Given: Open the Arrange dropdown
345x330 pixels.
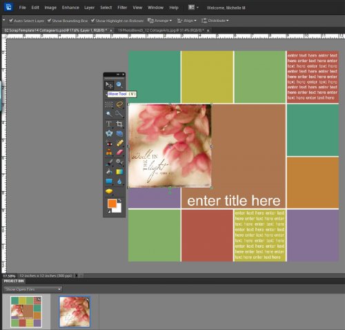Looking at the screenshot, I should tap(159, 21).
